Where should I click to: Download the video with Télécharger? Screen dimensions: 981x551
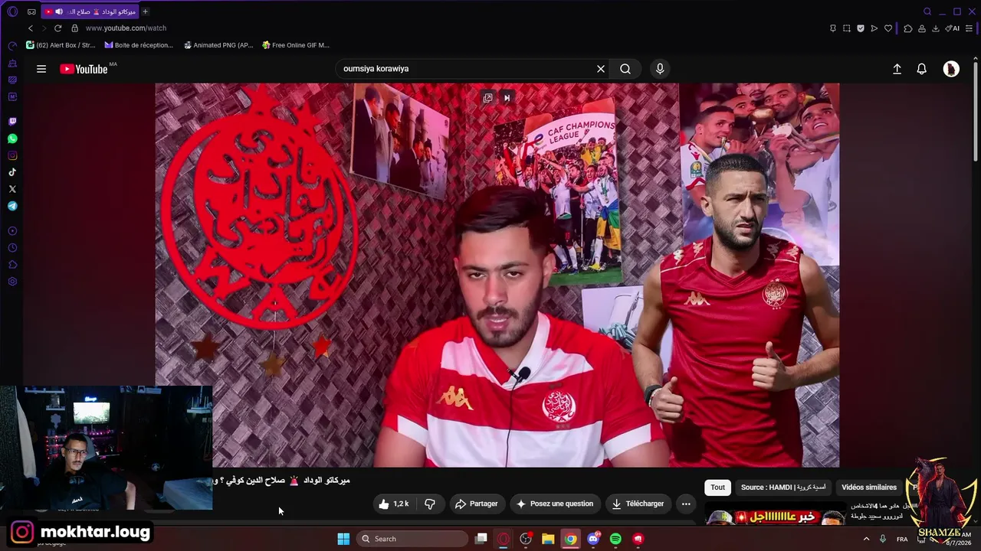pos(638,504)
